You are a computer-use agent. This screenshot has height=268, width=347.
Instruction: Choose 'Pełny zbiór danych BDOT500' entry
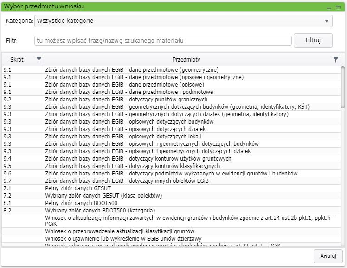pos(81,203)
